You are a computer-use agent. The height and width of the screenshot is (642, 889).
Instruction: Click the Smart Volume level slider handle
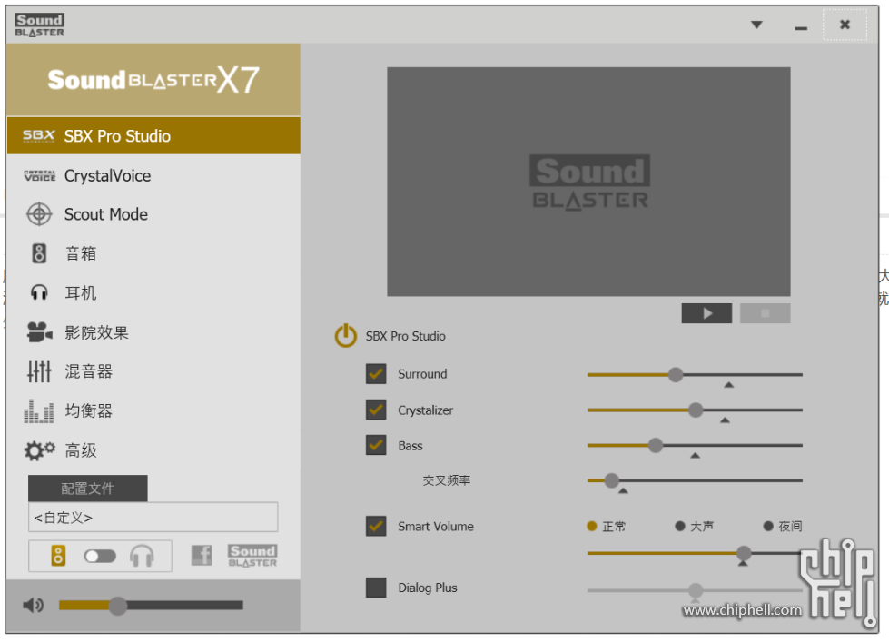click(744, 553)
